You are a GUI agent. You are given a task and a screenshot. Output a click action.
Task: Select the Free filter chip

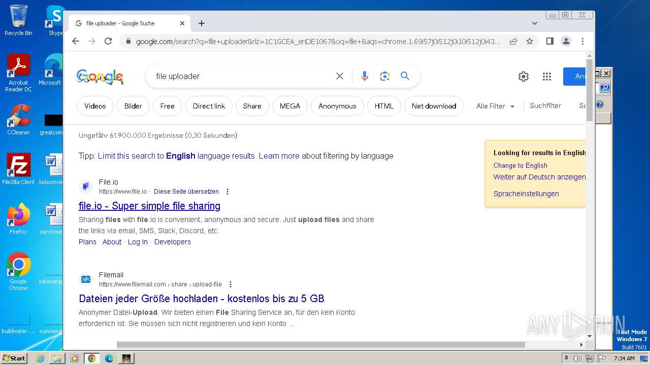tap(167, 106)
